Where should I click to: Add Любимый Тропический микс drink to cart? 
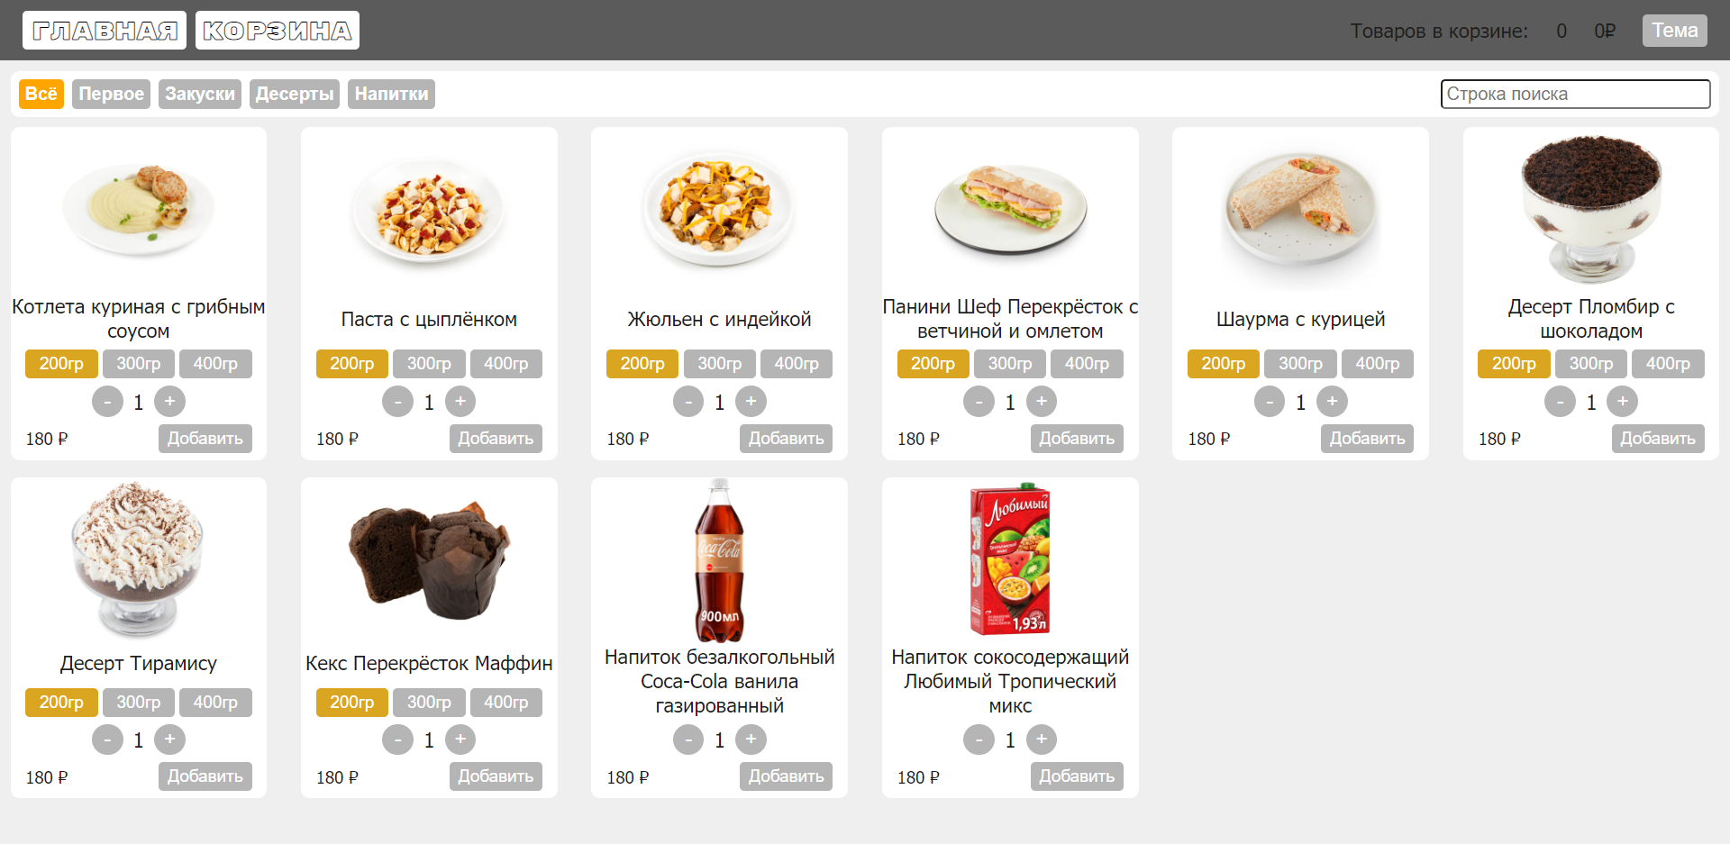point(1076,776)
